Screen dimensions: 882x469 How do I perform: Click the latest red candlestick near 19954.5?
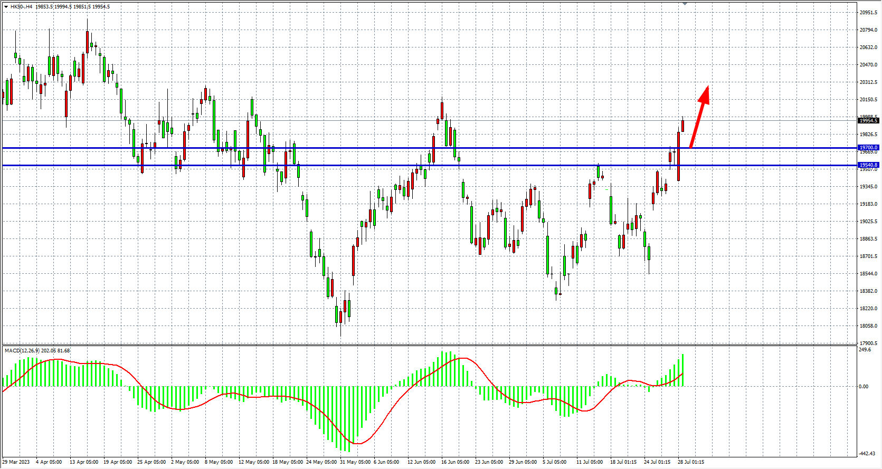[682, 126]
